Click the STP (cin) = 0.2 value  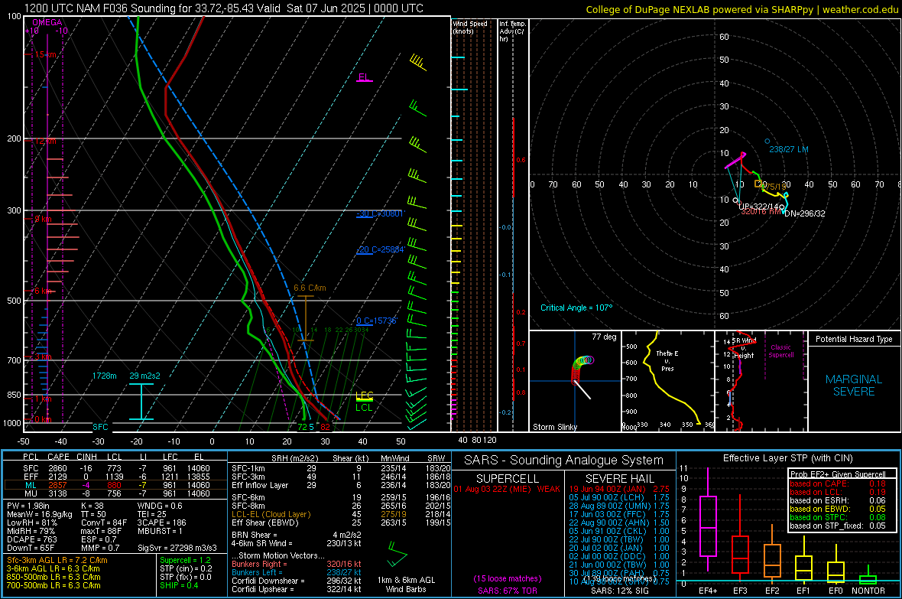tap(186, 568)
